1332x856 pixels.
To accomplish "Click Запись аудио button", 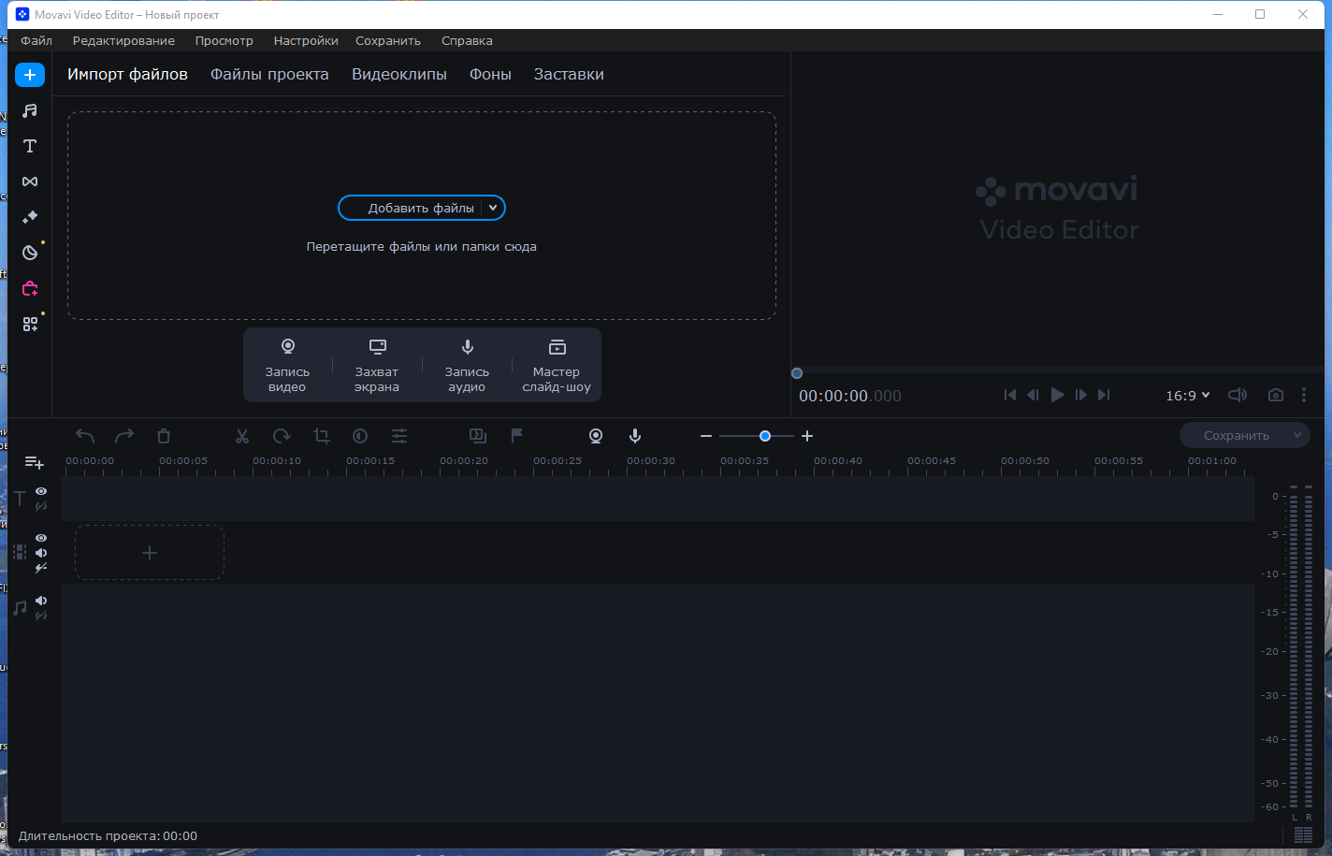I will click(467, 365).
